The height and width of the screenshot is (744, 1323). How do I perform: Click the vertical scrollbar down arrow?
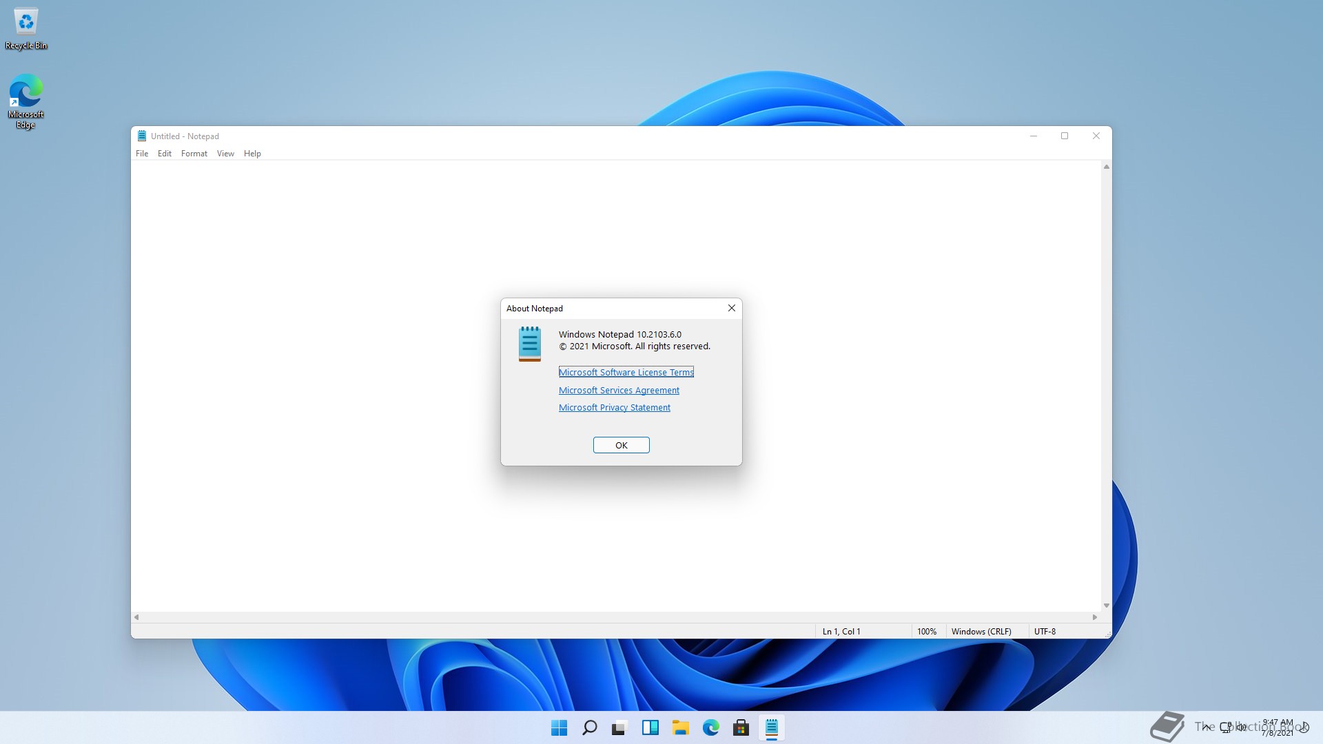pyautogui.click(x=1106, y=606)
